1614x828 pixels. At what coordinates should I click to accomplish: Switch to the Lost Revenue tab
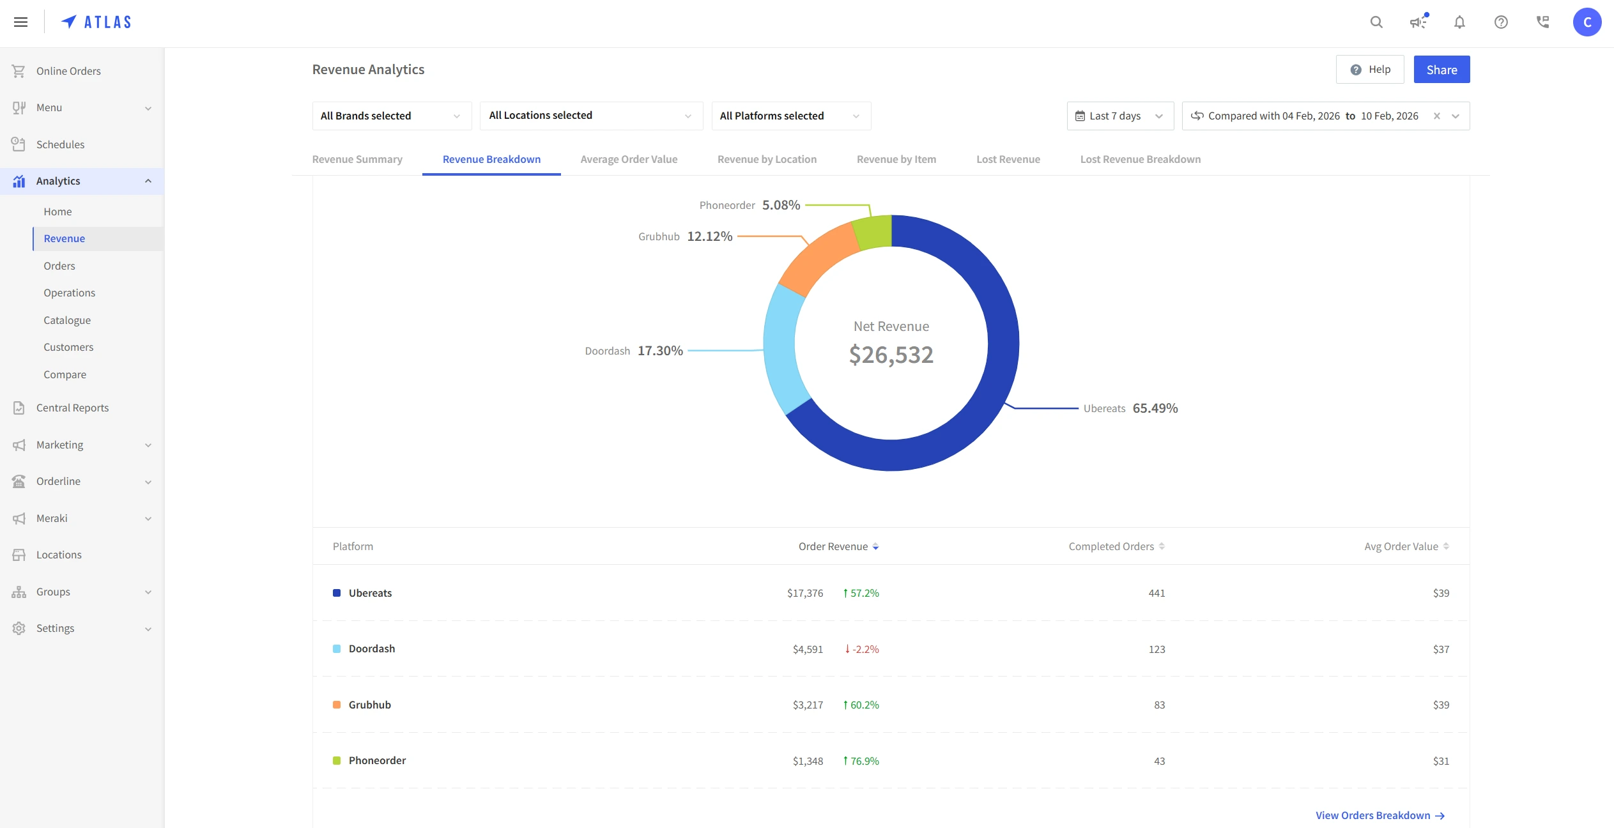1008,160
